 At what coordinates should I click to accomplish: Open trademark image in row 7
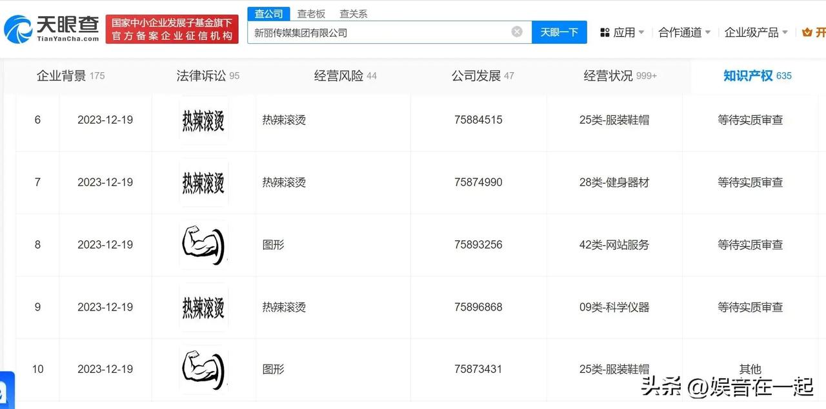(203, 182)
